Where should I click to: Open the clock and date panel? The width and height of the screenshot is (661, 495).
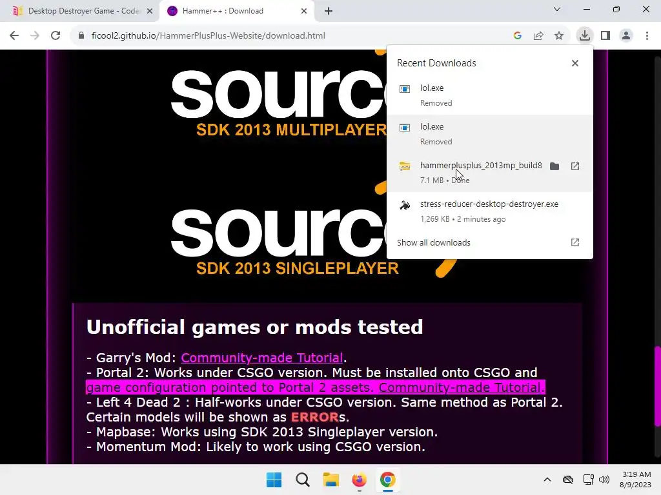pyautogui.click(x=635, y=480)
